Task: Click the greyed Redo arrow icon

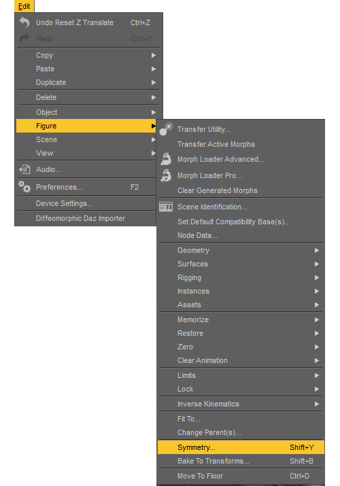Action: point(24,39)
